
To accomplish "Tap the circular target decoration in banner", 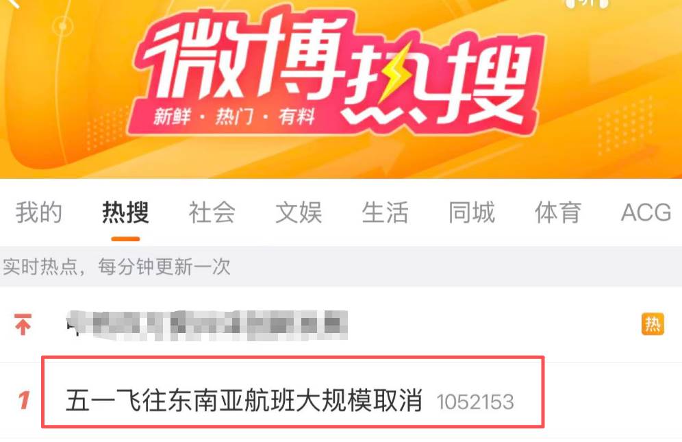I will (63, 27).
